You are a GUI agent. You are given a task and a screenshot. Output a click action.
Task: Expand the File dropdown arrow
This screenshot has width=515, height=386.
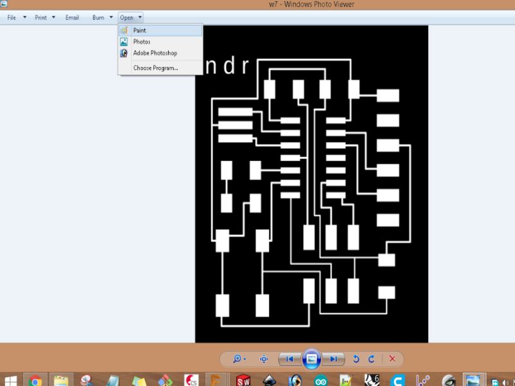[24, 17]
